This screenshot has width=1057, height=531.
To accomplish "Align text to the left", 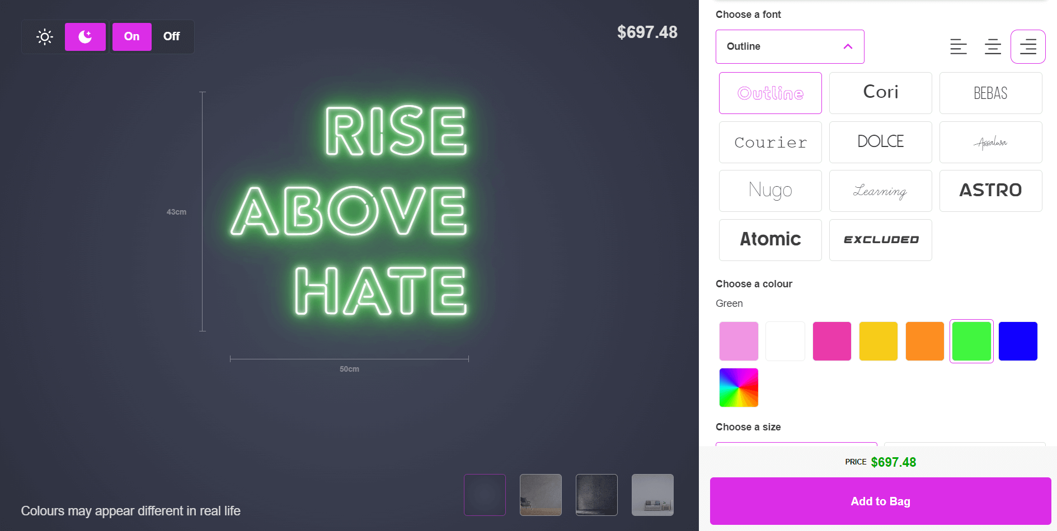I will coord(959,47).
